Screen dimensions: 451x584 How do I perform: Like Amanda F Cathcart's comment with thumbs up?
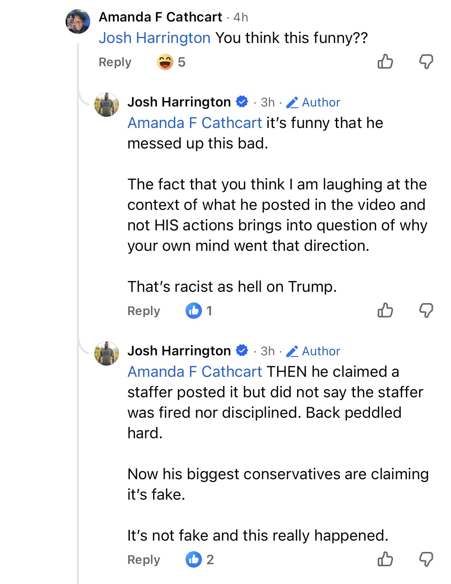385,62
